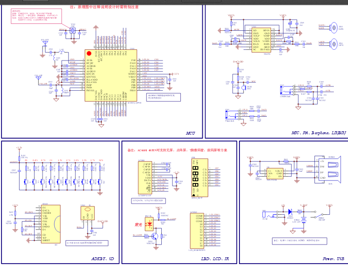The height and width of the screenshot is (267, 348).
Task: Click the red '背光' backlight label
Action: [x=138, y=225]
